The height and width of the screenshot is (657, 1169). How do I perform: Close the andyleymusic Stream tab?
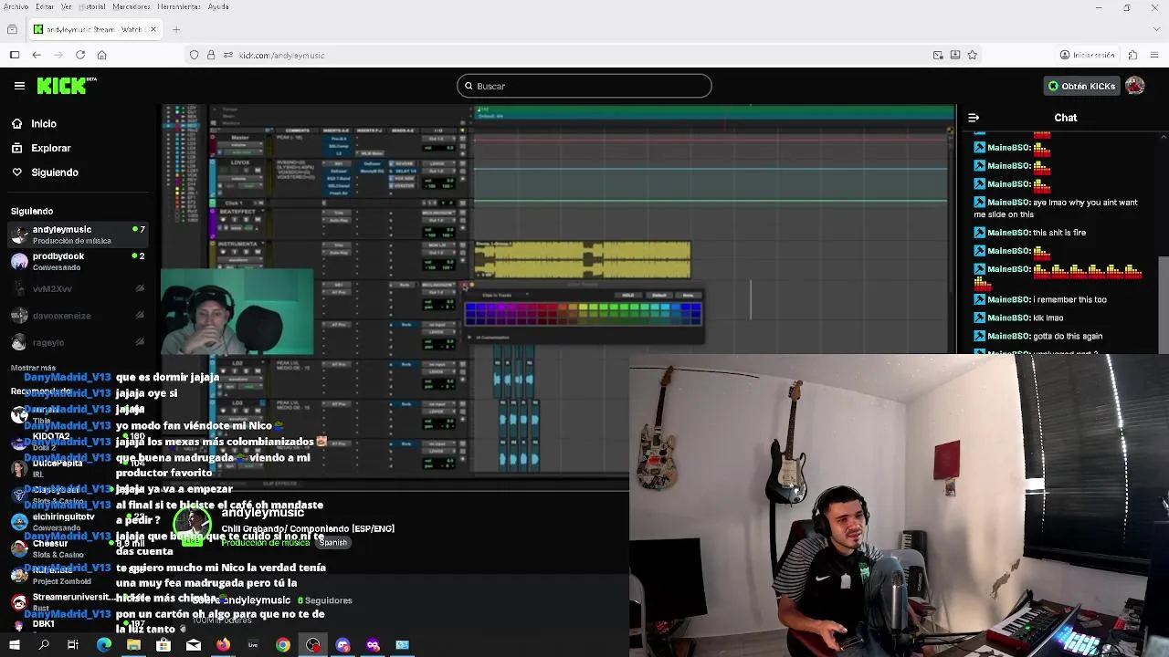[x=153, y=29]
